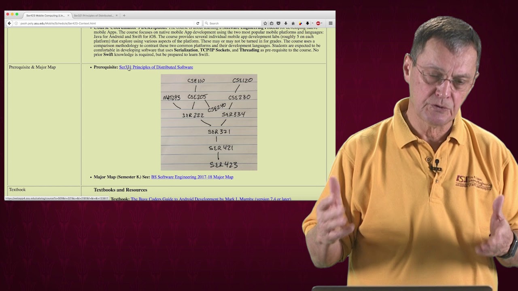
Task: Show site information for the current page
Action: tap(16, 23)
